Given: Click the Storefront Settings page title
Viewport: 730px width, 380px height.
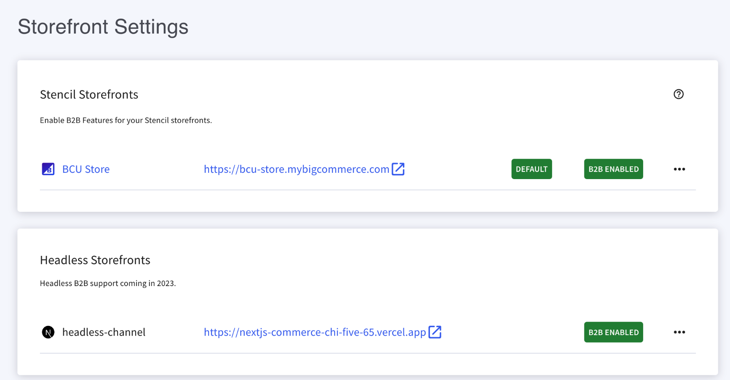Looking at the screenshot, I should pyautogui.click(x=103, y=27).
